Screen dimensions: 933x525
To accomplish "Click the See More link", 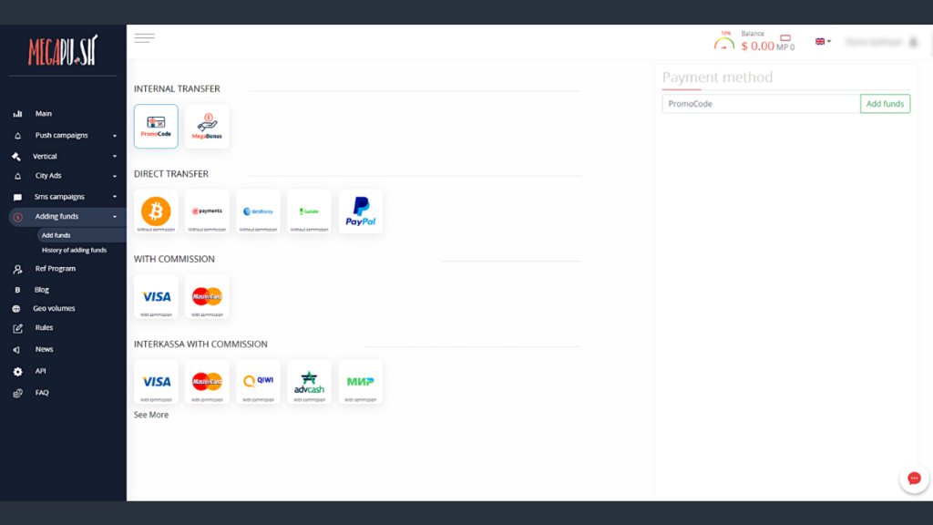I will [x=151, y=415].
